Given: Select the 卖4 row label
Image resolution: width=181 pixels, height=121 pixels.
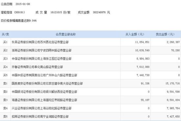Looking at the screenshot, I should click(5, 108).
